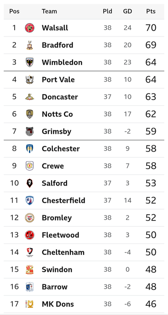Click the Fleetwood red crest icon
The height and width of the screenshot is (315, 168).
[x=29, y=235]
